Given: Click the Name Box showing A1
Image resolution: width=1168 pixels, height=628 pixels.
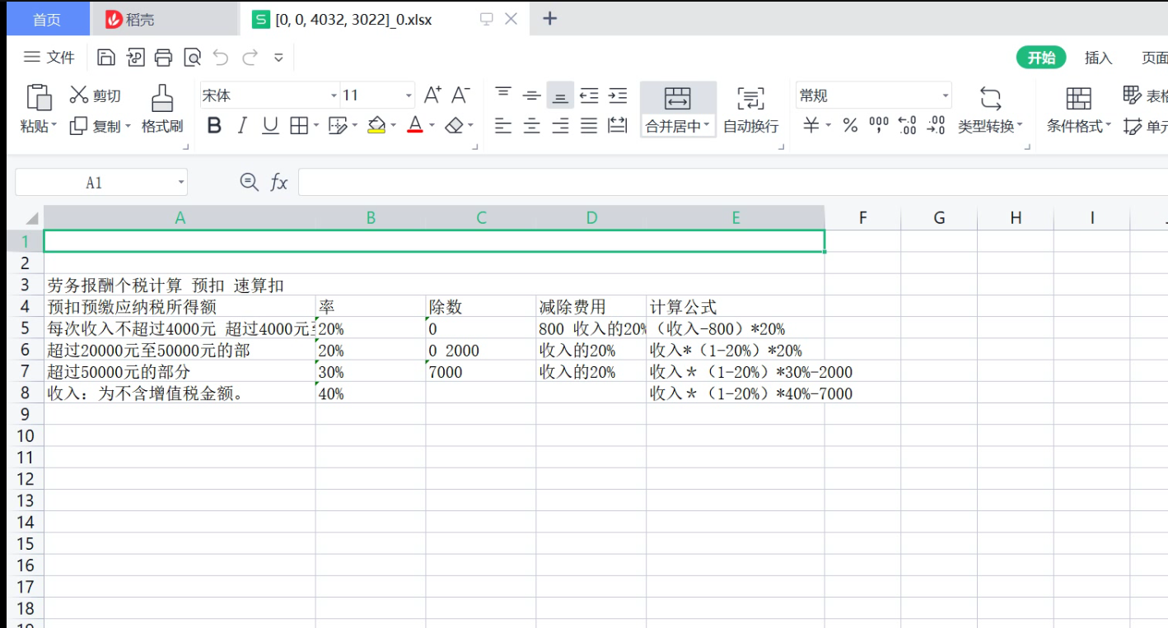Looking at the screenshot, I should click(101, 182).
